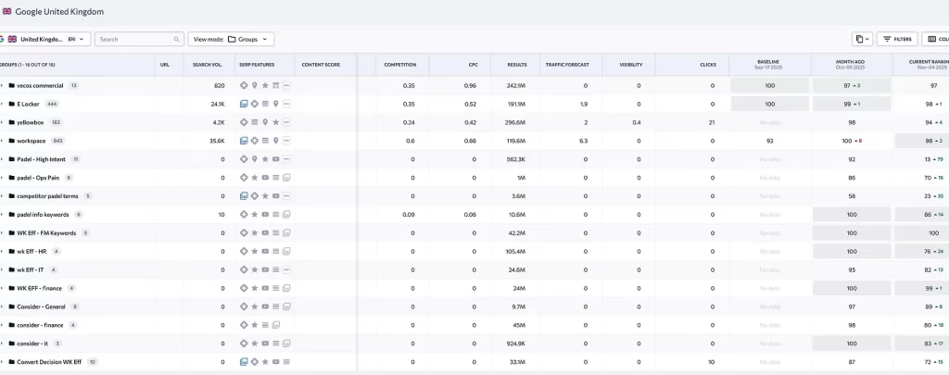Image resolution: width=949 pixels, height=375 pixels.
Task: Open the United Kingdom search engine dropdown
Action: [48, 40]
